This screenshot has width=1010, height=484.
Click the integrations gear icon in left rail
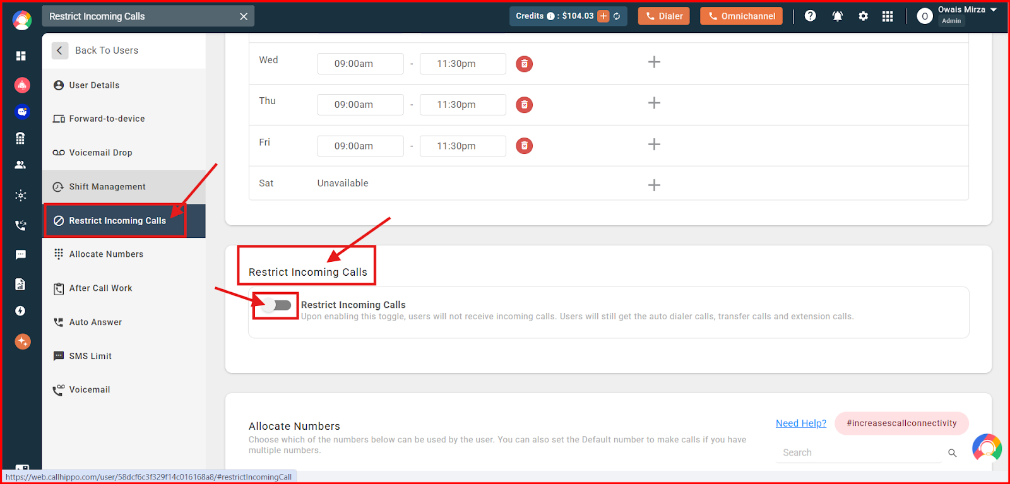[21, 196]
